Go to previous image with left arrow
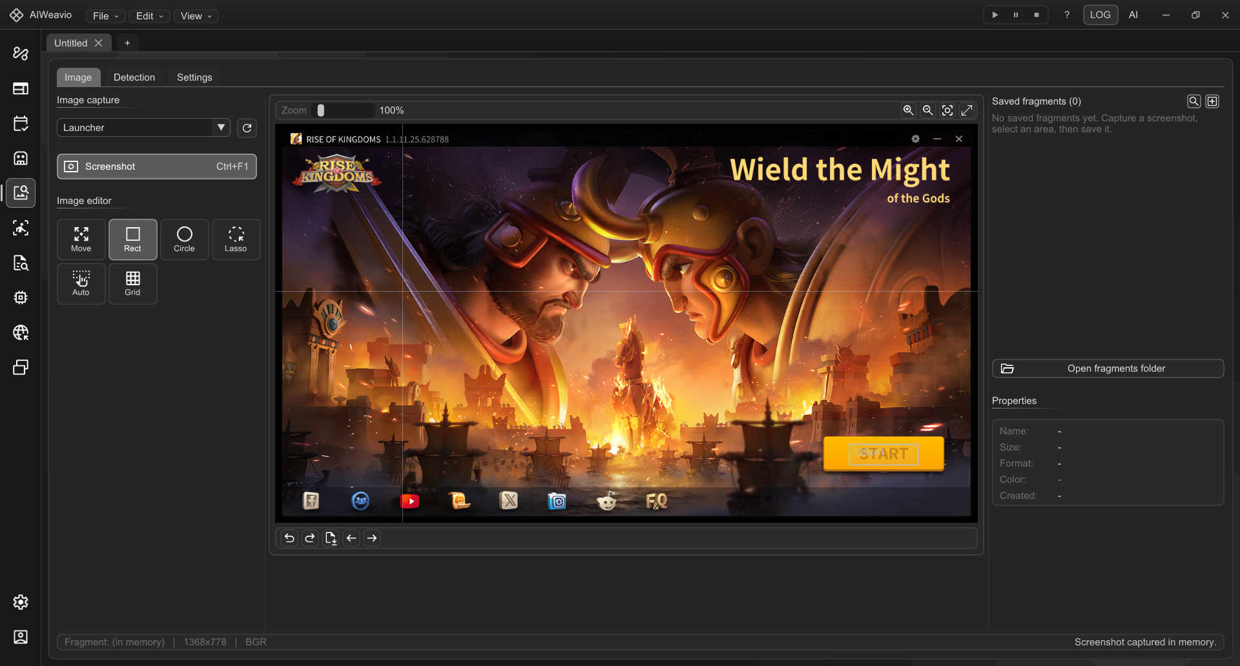Viewport: 1240px width, 666px height. tap(351, 538)
